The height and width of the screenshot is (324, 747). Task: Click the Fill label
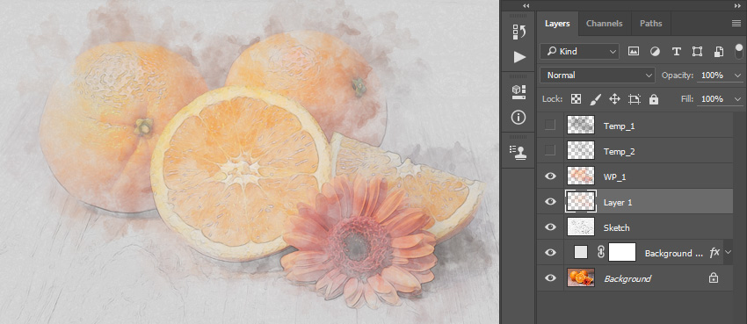pyautogui.click(x=688, y=99)
